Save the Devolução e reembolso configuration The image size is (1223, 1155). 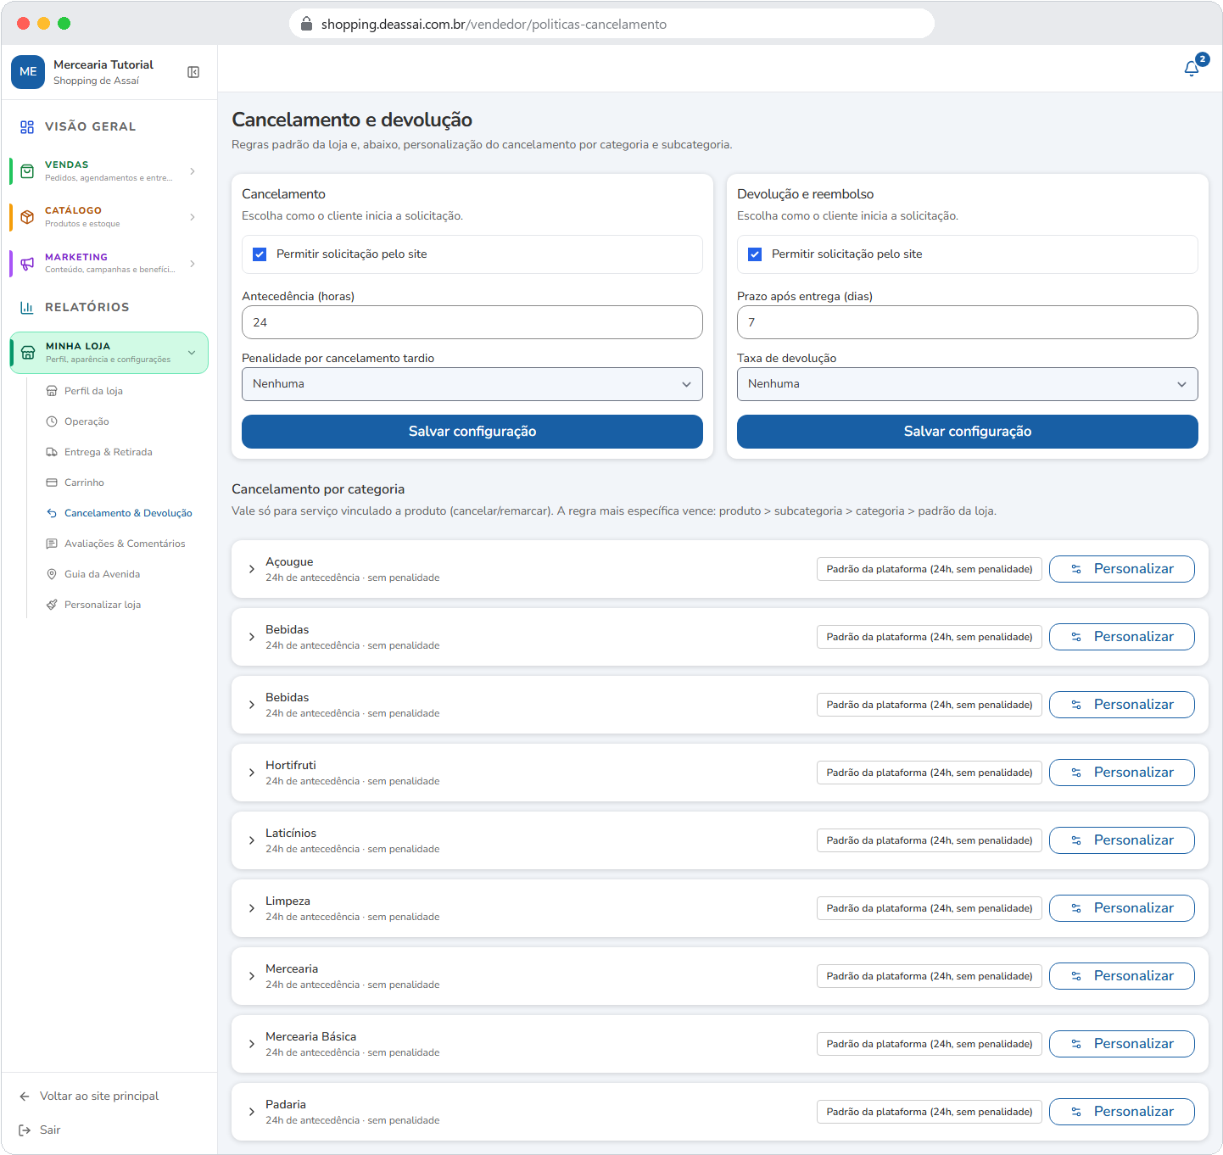pyautogui.click(x=968, y=432)
